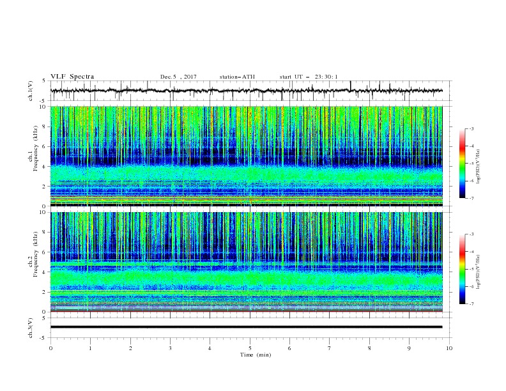506x391 pixels.
Task: Click the '8' minute tick on the time axis
Action: pyautogui.click(x=369, y=348)
